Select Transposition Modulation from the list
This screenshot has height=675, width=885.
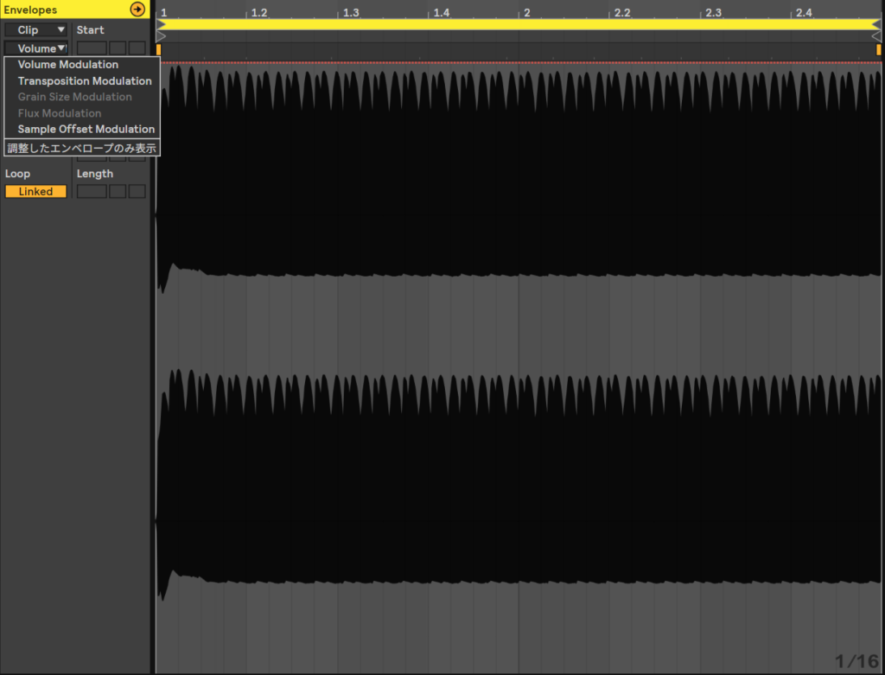click(x=85, y=81)
